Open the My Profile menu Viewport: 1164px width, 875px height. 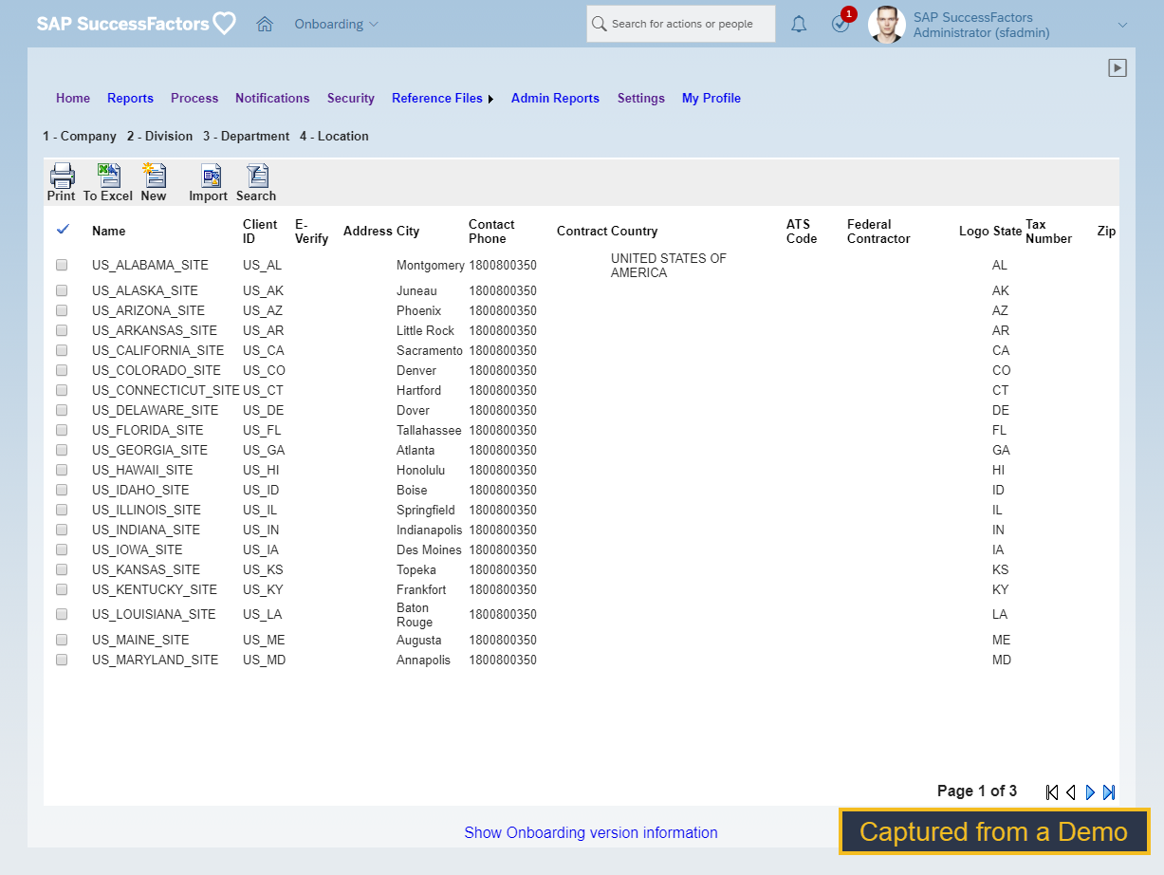(x=711, y=98)
